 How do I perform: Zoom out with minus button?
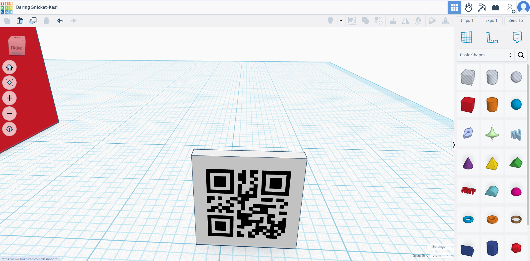(x=9, y=114)
